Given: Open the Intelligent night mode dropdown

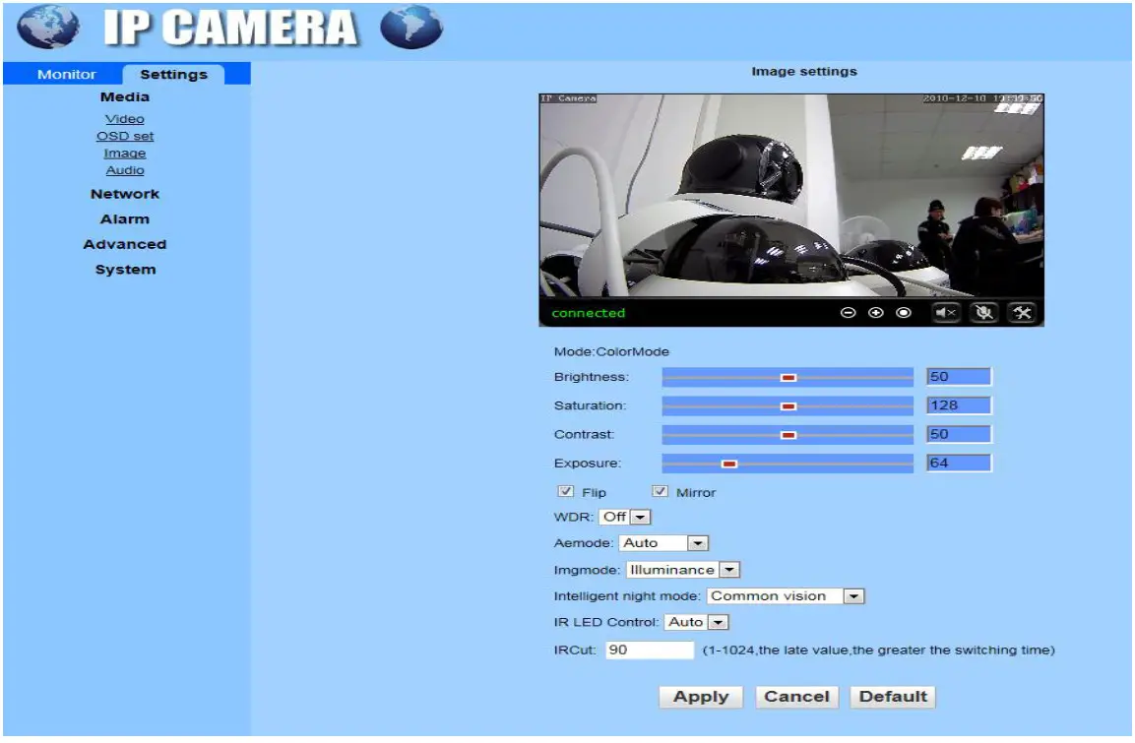Looking at the screenshot, I should coord(853,595).
